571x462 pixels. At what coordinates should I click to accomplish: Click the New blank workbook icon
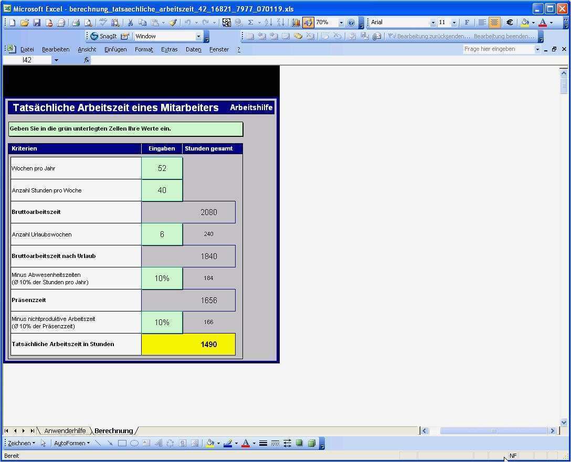click(13, 23)
